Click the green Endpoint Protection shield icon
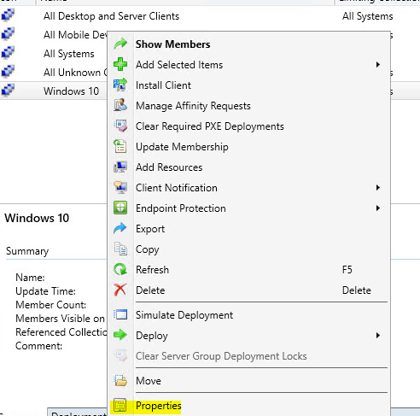This screenshot has width=420, height=416. point(120,208)
